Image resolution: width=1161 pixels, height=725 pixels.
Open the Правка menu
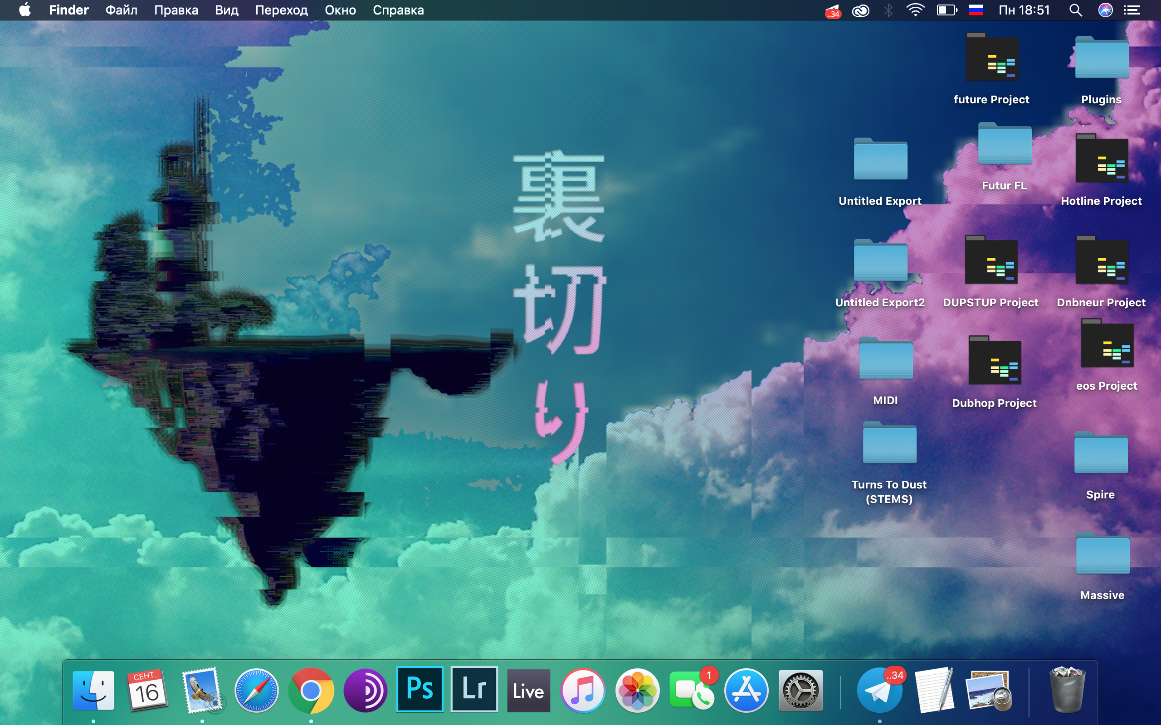point(176,10)
